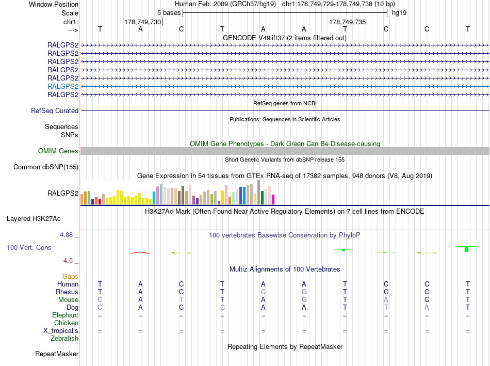Screen dimensions: 490x366
Task: Click the Mouse alignment row label
Action: pos(68,300)
